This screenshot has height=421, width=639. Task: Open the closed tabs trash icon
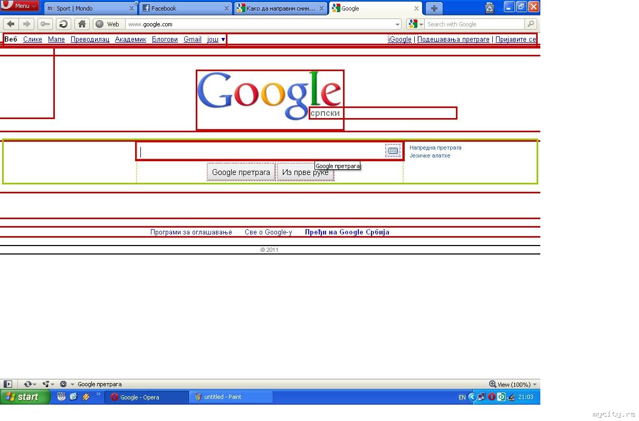tap(490, 7)
